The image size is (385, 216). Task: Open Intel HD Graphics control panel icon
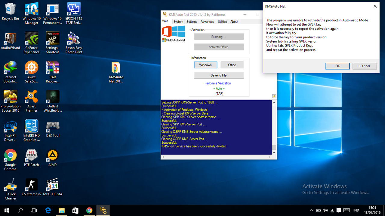pyautogui.click(x=31, y=130)
